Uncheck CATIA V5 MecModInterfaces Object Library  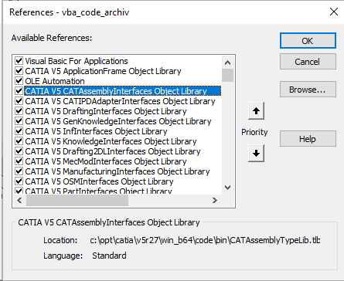(x=19, y=161)
